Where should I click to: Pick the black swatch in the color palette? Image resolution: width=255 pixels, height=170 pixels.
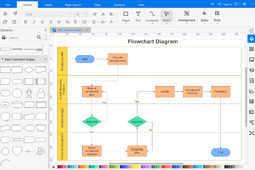tap(225, 167)
